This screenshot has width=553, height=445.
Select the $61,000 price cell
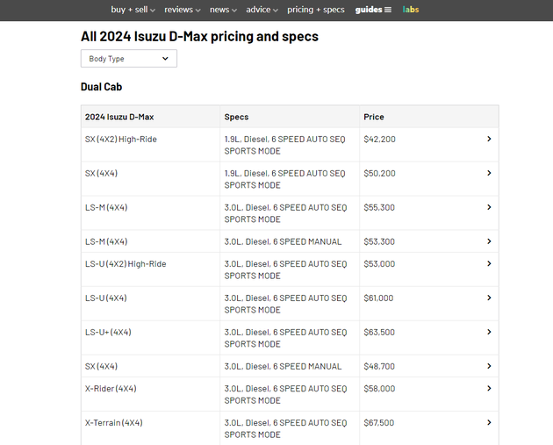pyautogui.click(x=378, y=298)
